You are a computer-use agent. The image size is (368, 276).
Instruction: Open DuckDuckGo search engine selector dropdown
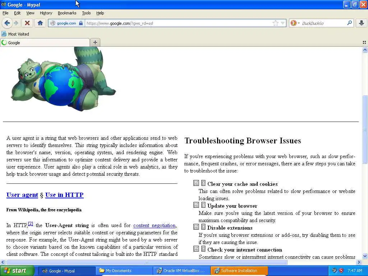pos(295,23)
